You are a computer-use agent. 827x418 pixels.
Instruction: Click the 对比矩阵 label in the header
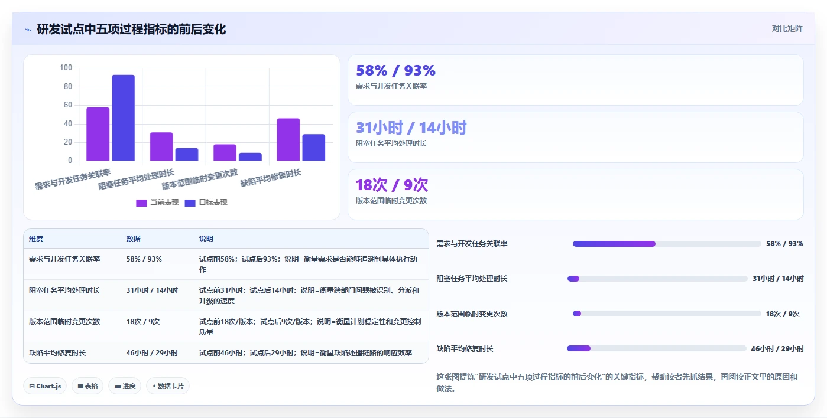click(x=787, y=28)
